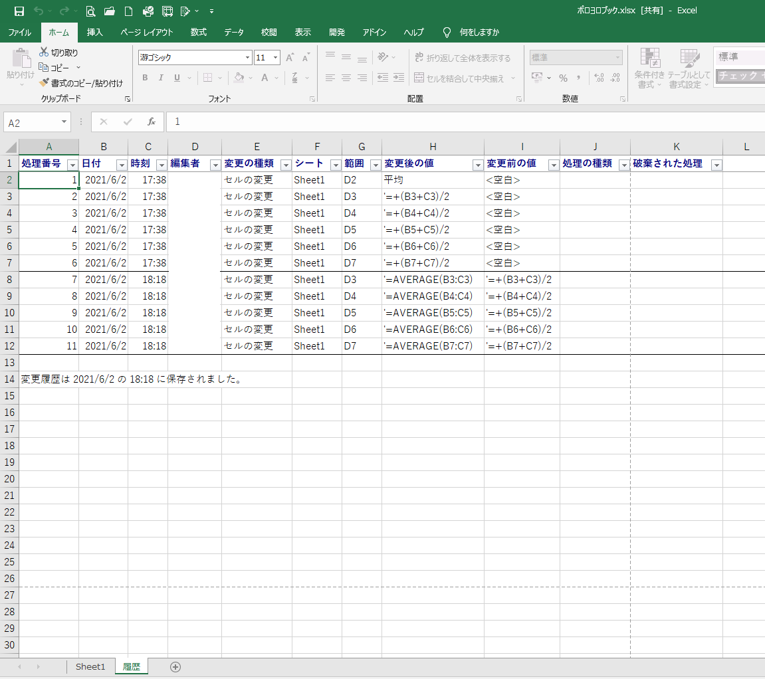The image size is (765, 679).
Task: Open filter dropdown for 日付 column
Action: [122, 165]
